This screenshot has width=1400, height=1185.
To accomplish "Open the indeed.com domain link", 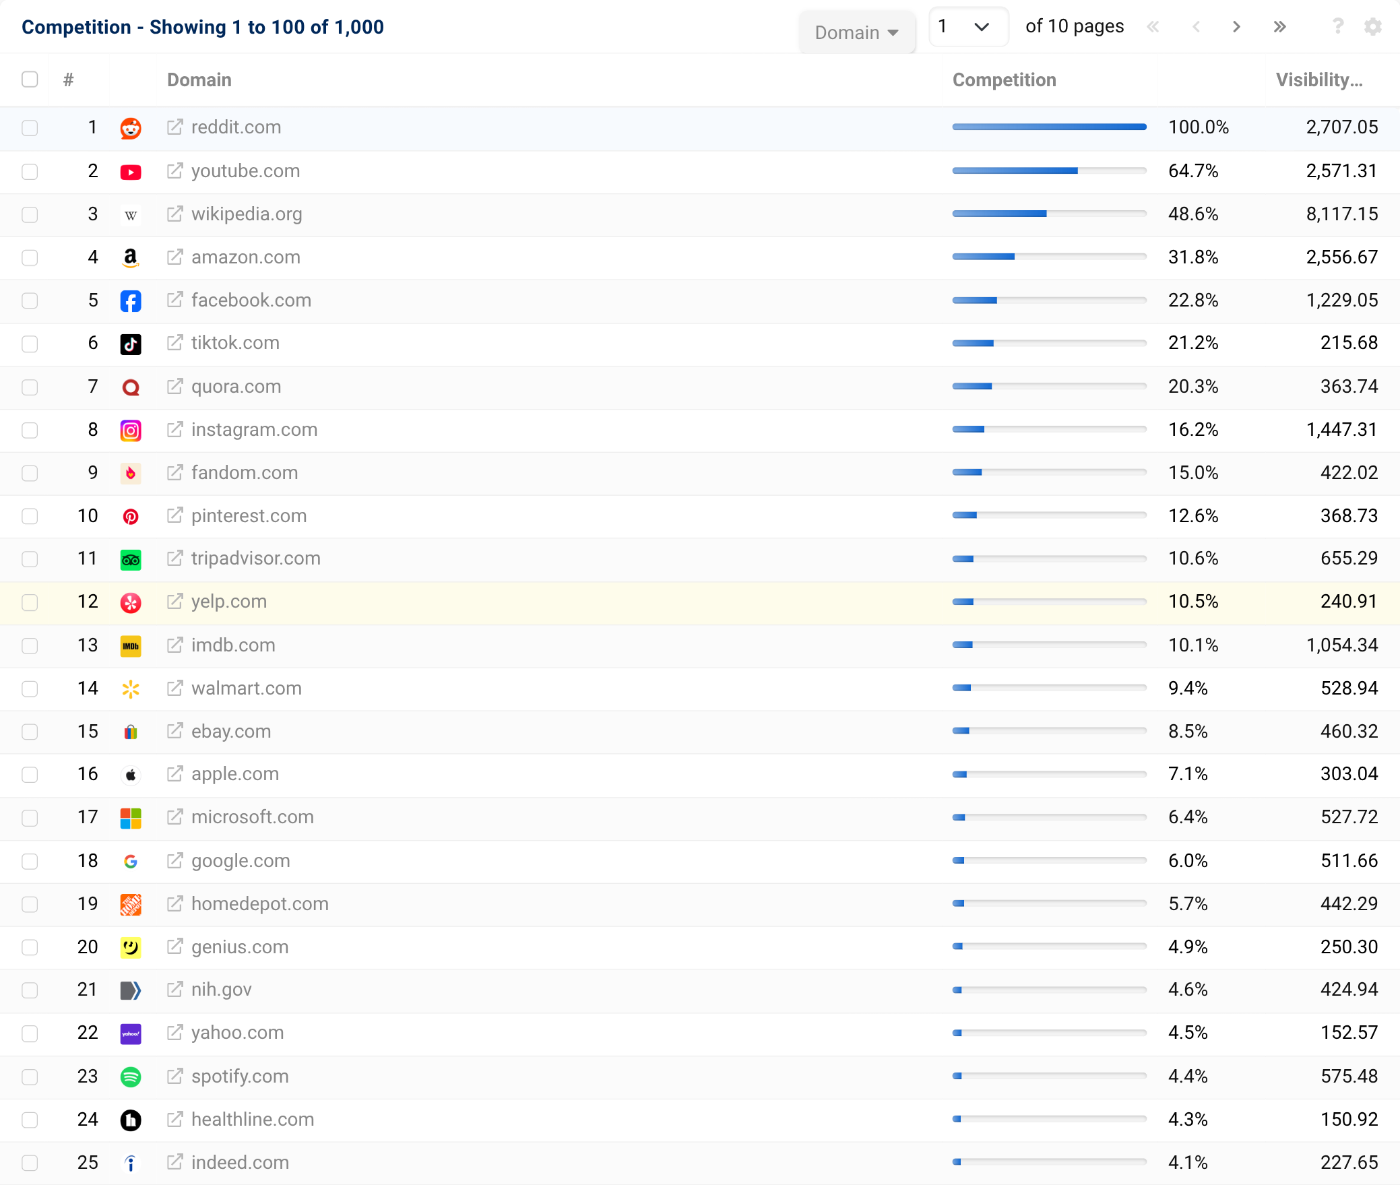I will pyautogui.click(x=241, y=1162).
